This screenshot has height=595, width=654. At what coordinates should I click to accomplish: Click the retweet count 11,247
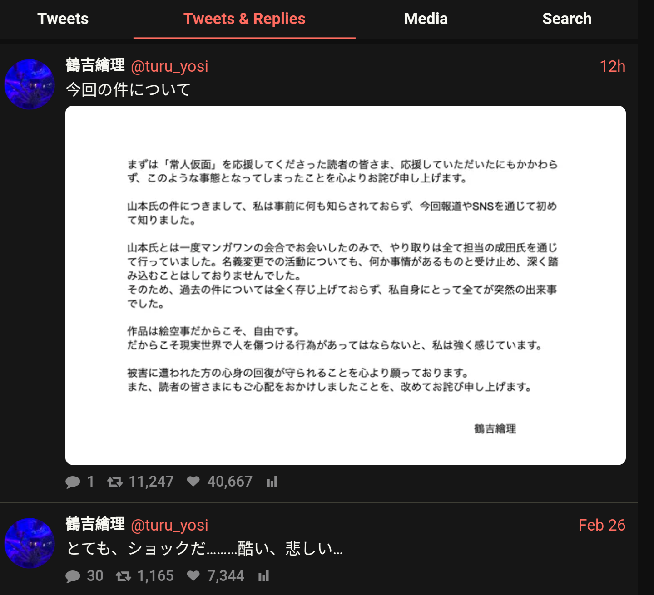151,482
